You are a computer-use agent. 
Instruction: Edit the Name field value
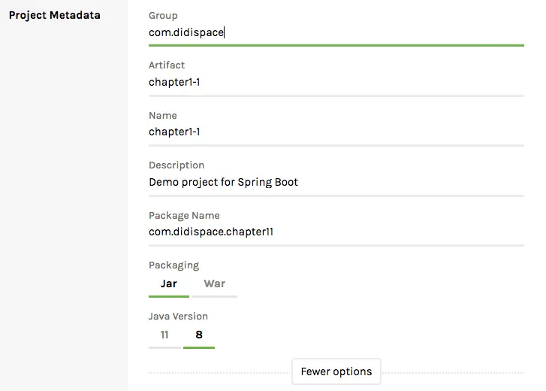click(x=336, y=132)
